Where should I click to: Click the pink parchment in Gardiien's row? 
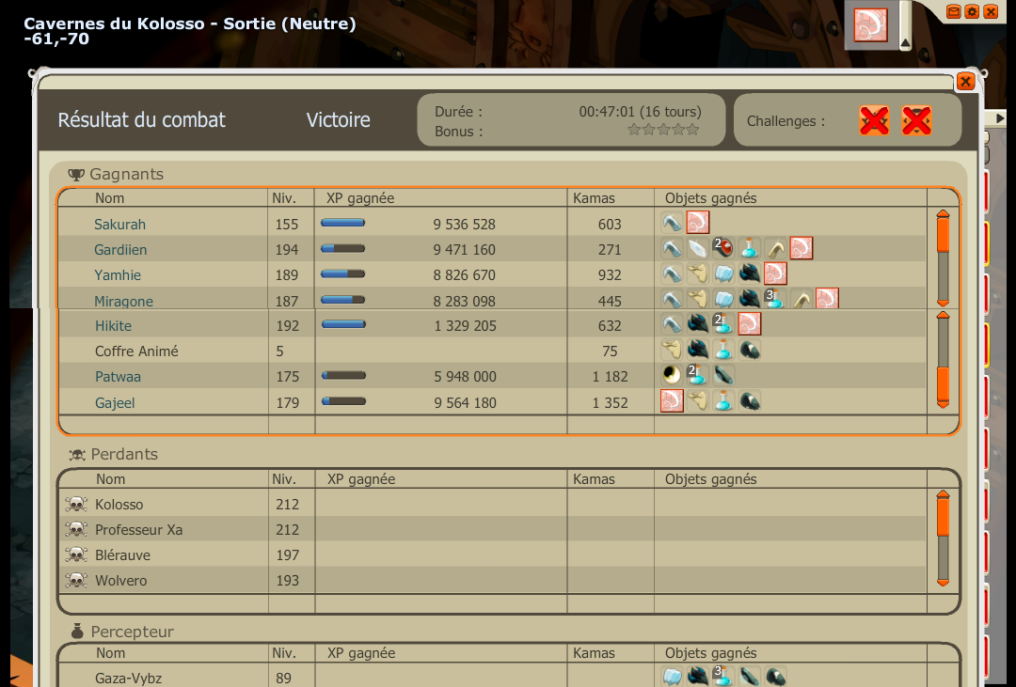(802, 248)
